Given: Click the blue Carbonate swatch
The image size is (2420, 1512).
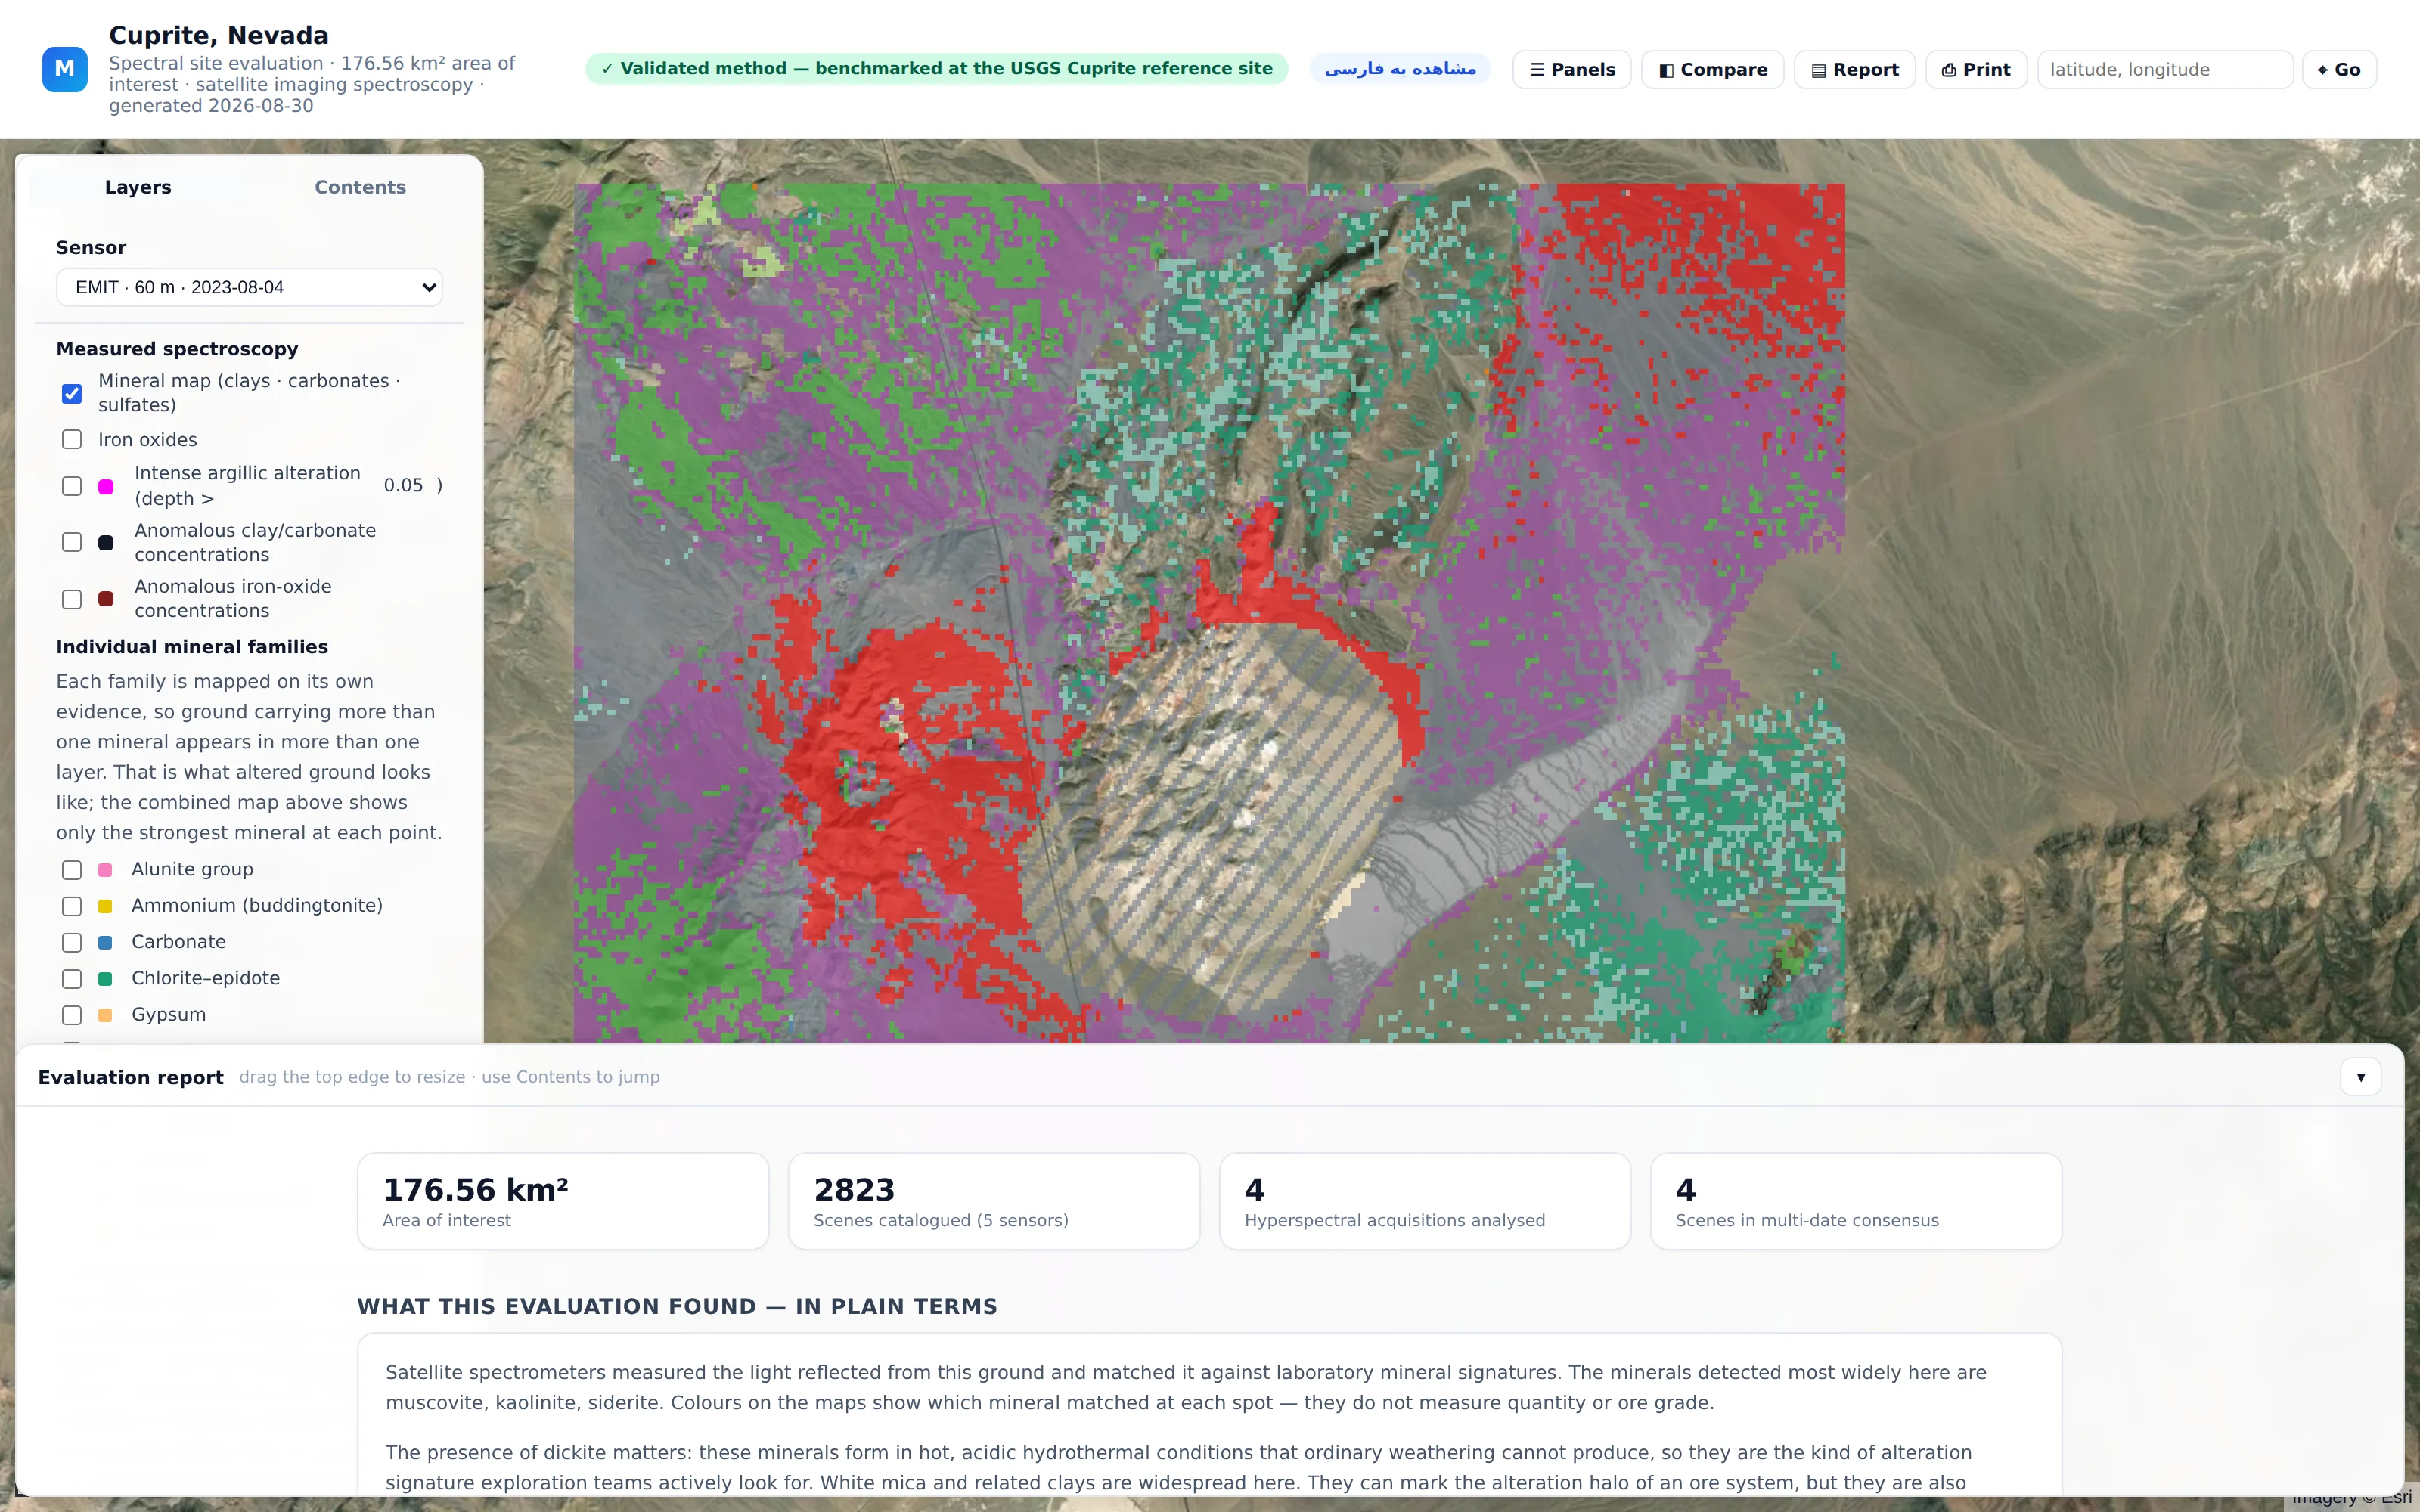Looking at the screenshot, I should coord(105,943).
